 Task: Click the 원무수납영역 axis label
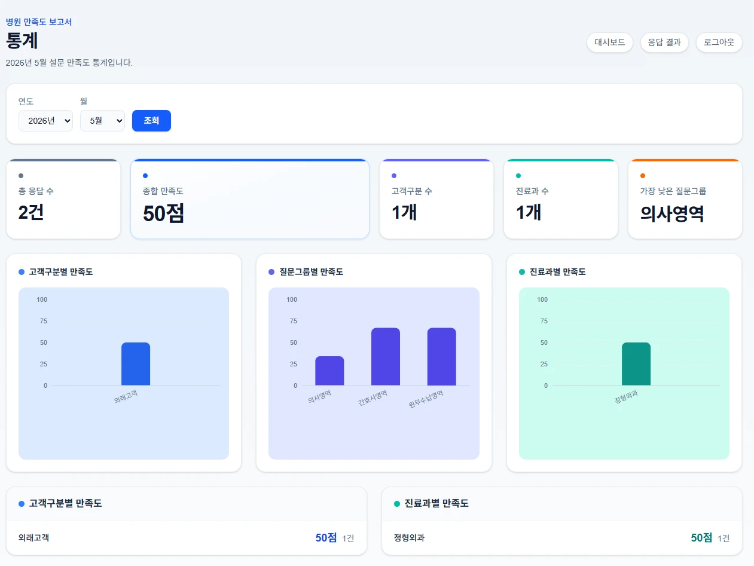[x=426, y=400]
